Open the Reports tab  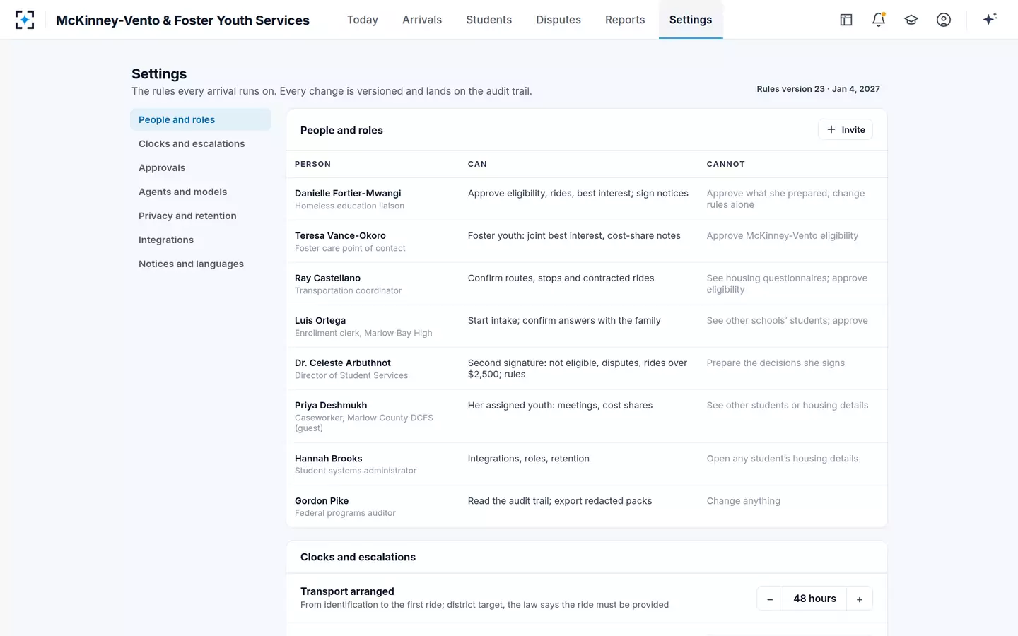pos(625,20)
